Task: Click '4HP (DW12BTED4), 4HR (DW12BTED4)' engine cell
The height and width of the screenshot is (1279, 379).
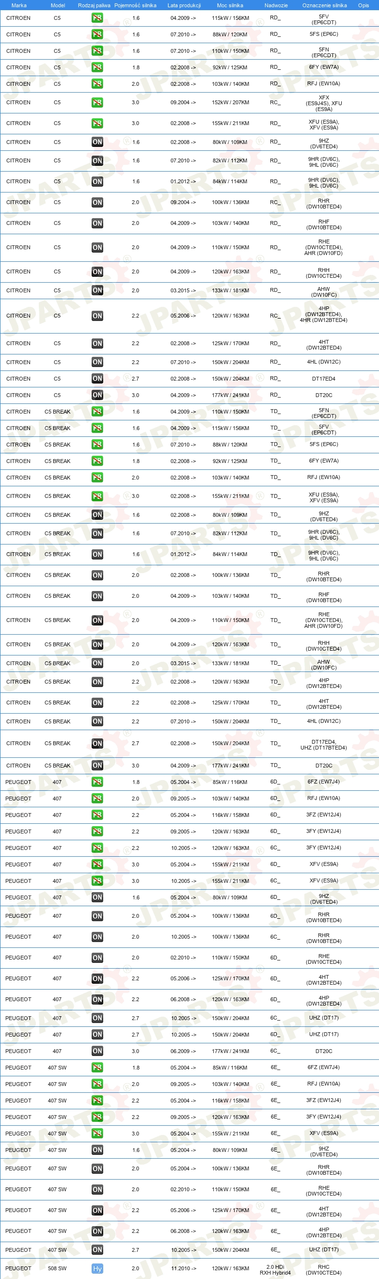Action: coord(324,314)
